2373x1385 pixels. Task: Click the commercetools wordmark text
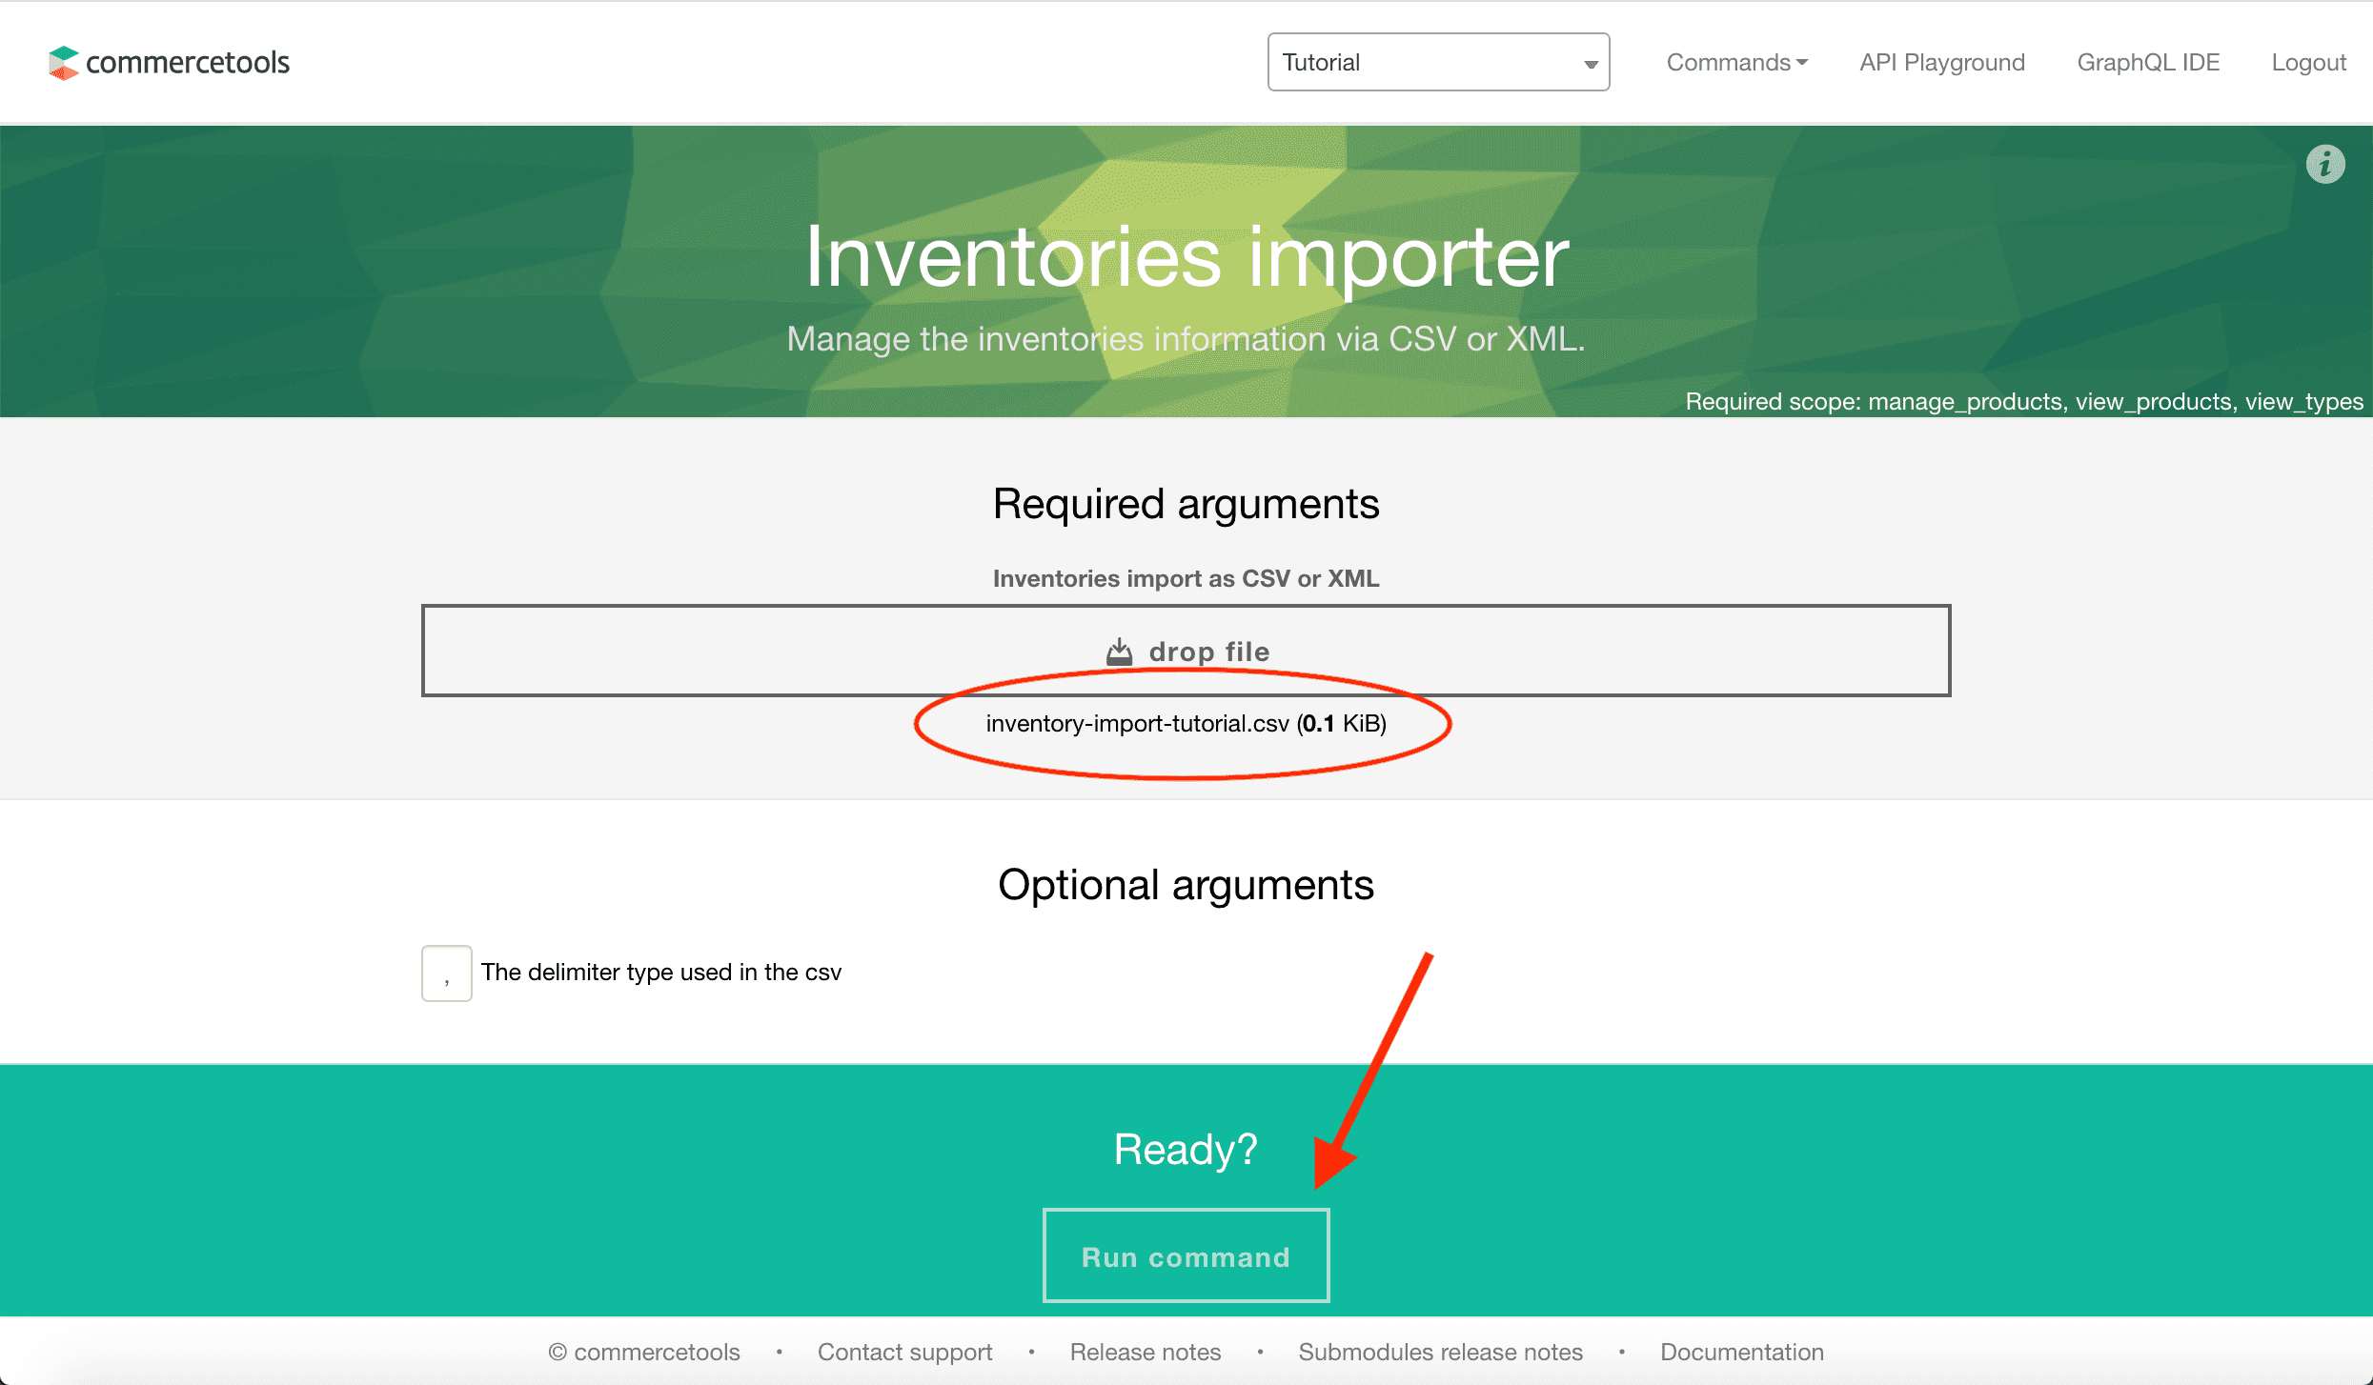188,63
